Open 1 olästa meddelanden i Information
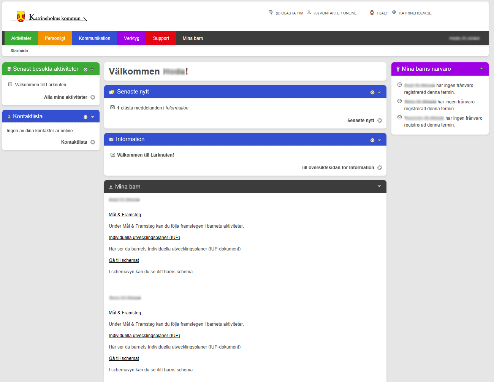This screenshot has width=494, height=382. [x=153, y=108]
